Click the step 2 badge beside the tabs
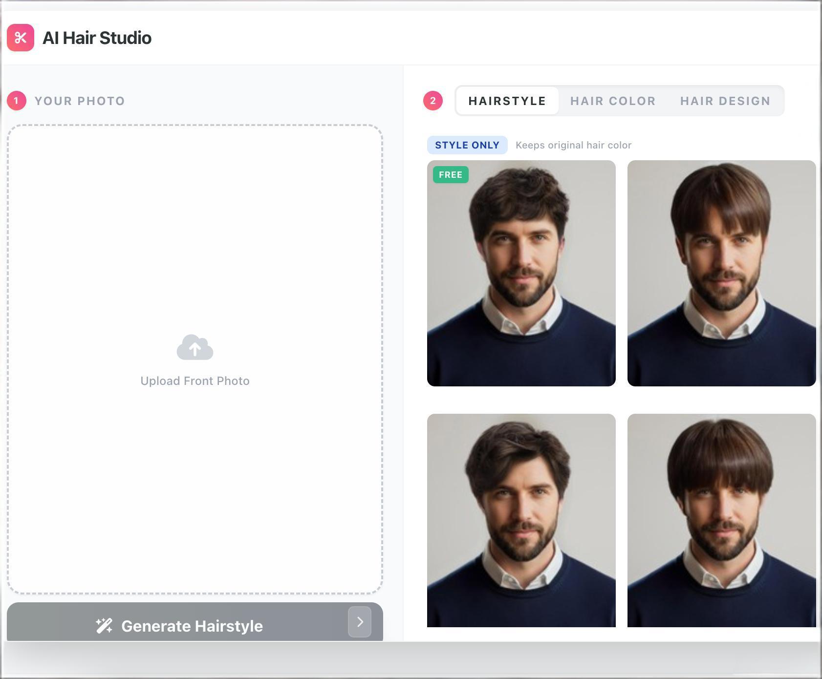Image resolution: width=822 pixels, height=679 pixels. coord(433,100)
